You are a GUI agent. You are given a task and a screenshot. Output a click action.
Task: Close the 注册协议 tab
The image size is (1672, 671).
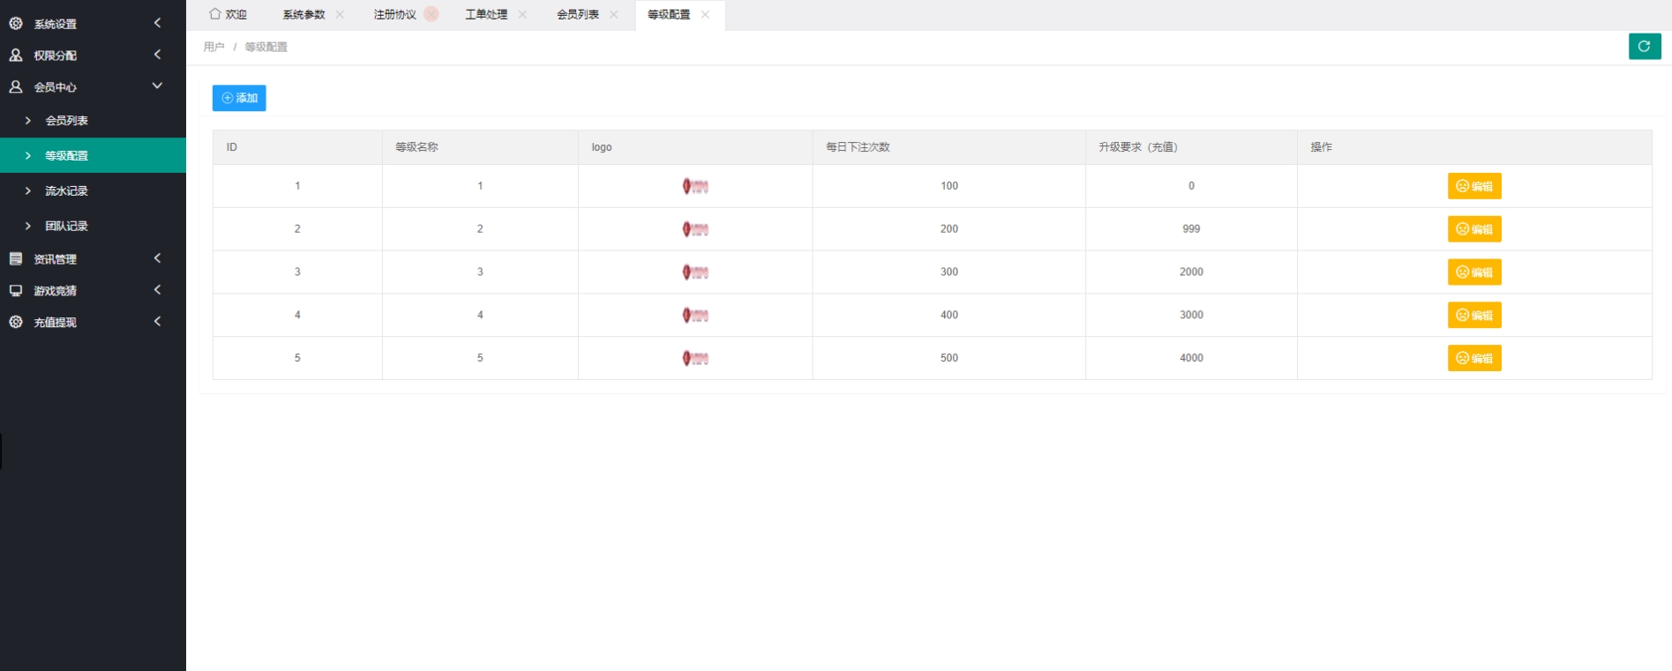[x=431, y=15]
